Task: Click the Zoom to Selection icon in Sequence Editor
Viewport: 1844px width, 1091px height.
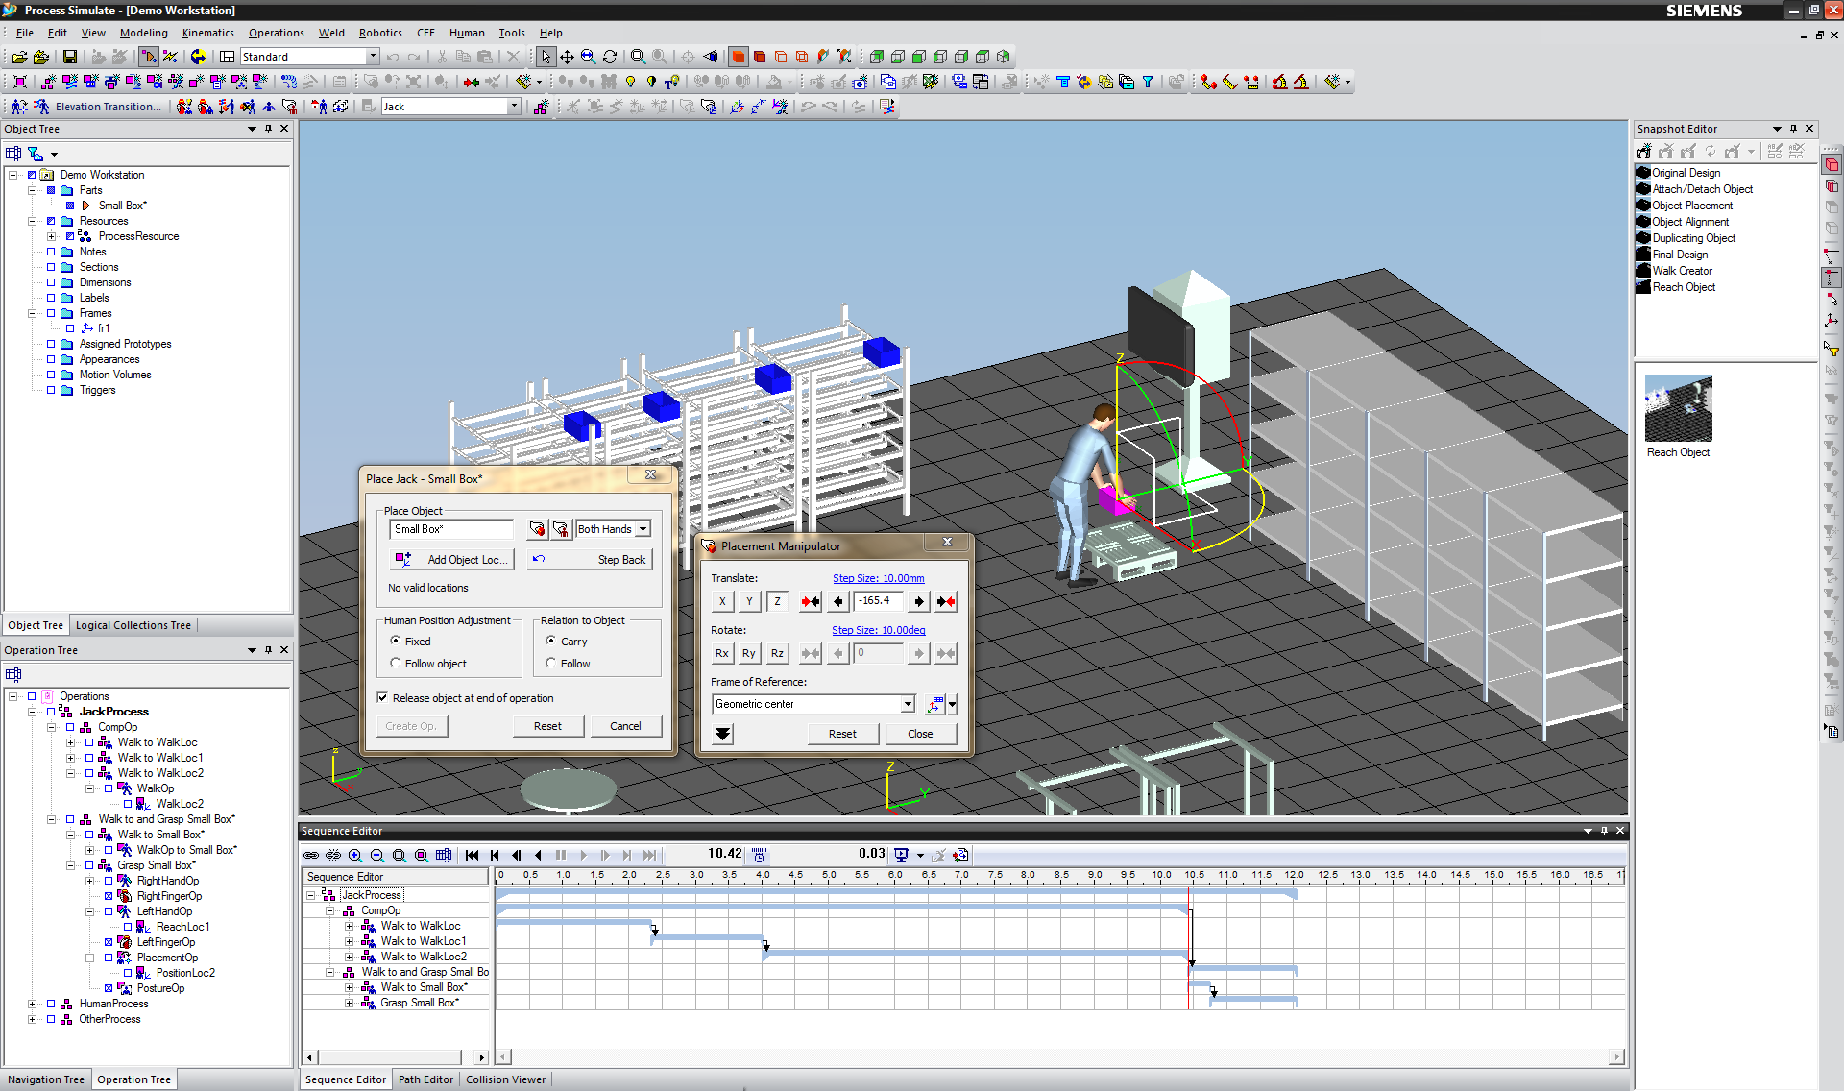Action: pos(422,855)
